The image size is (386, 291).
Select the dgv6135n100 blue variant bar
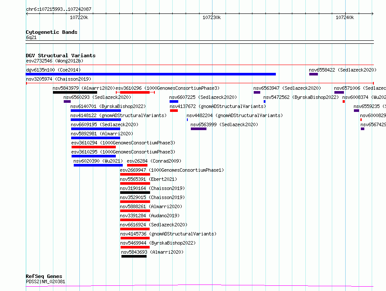click(150, 74)
